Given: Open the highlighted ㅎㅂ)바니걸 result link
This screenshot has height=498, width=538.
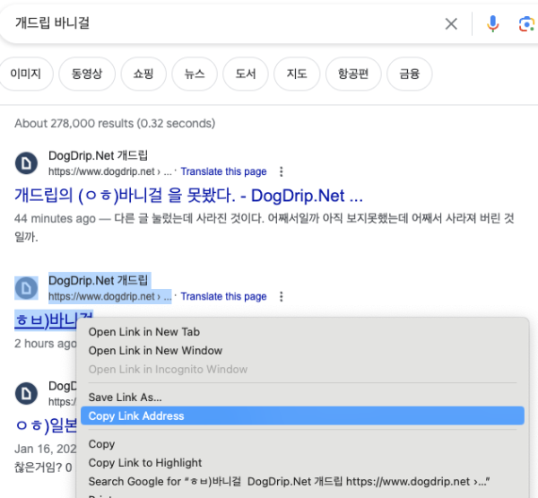Looking at the screenshot, I should [46, 320].
